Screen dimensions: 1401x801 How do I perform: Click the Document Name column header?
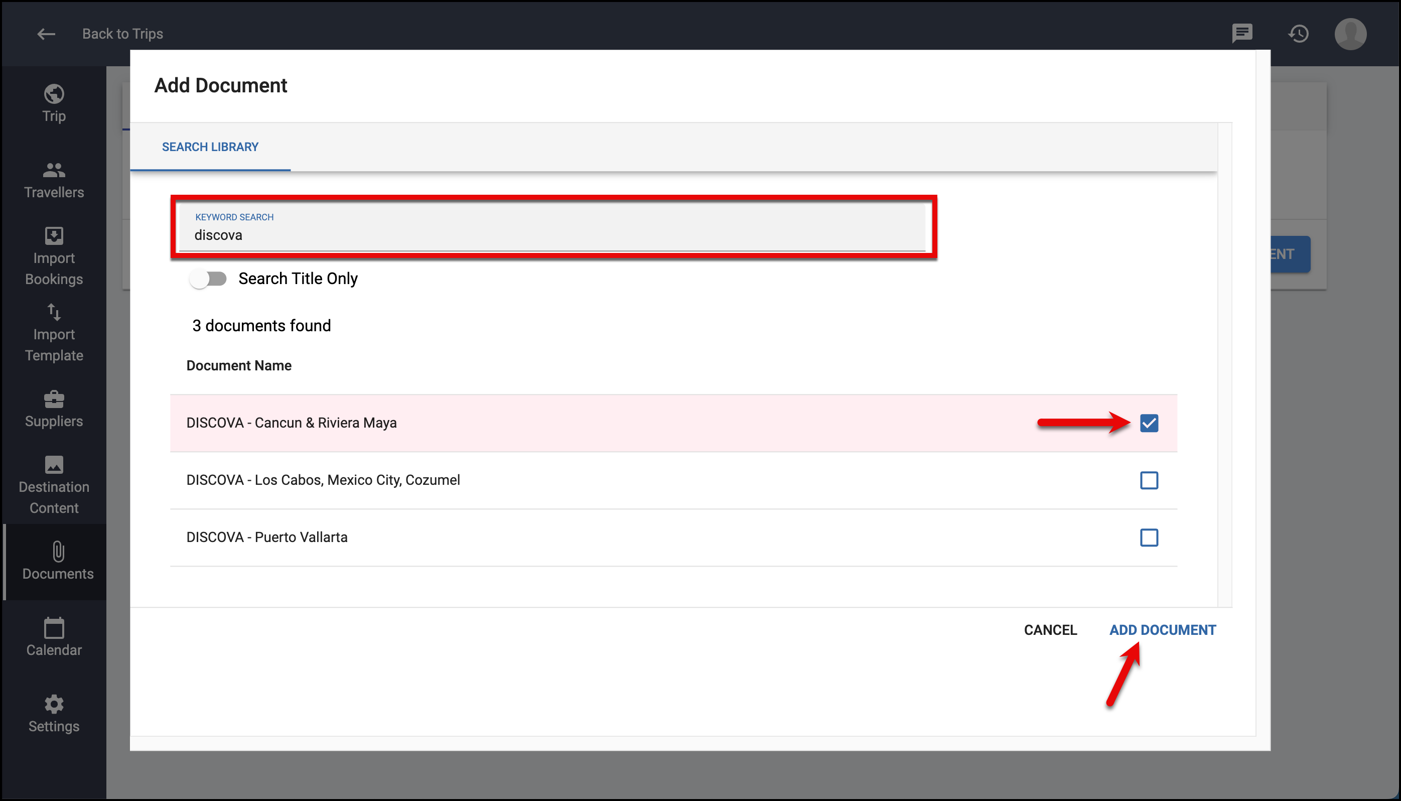tap(239, 366)
